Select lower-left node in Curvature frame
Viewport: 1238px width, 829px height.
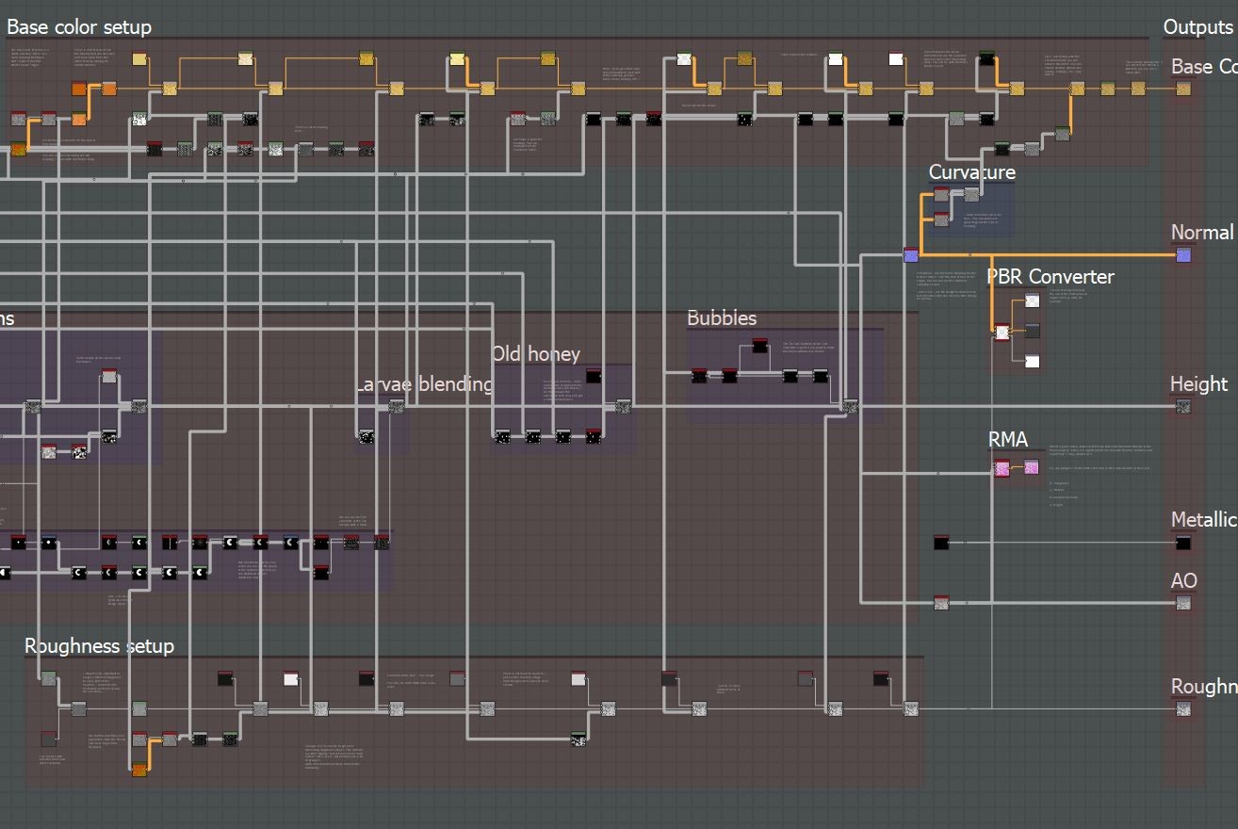(940, 219)
